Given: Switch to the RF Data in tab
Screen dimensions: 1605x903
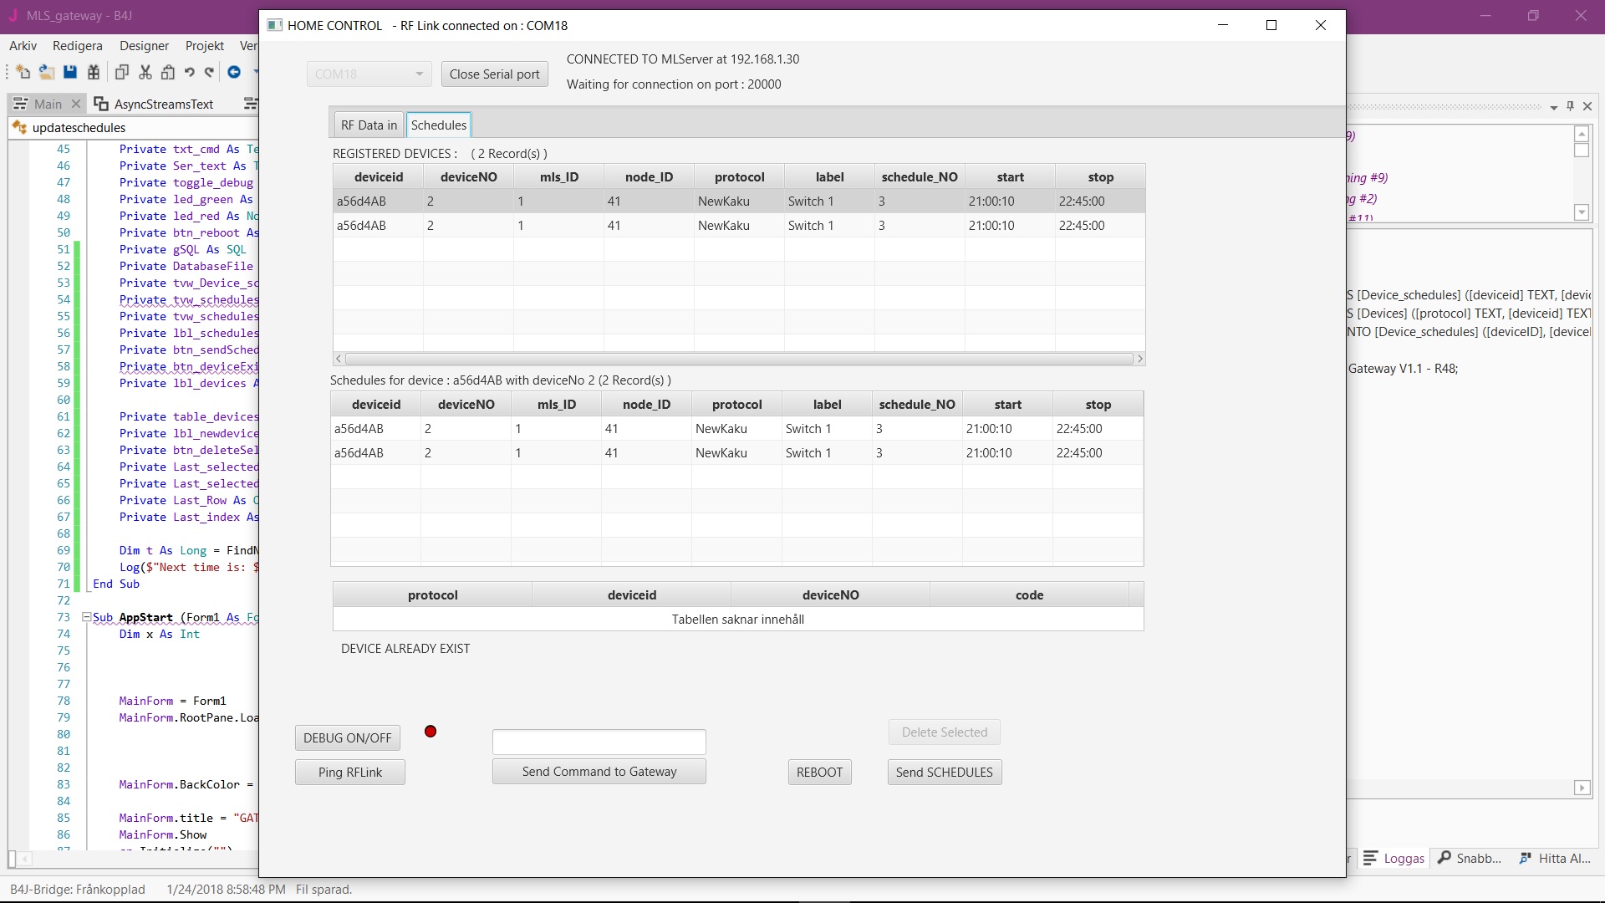Looking at the screenshot, I should click(369, 125).
